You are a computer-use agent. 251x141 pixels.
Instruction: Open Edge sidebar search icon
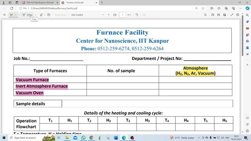(x=247, y=15)
